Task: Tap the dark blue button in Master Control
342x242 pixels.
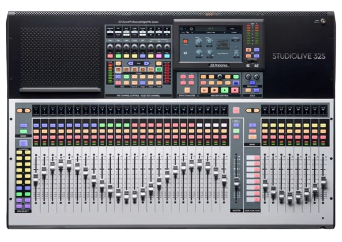Action: pos(236,83)
